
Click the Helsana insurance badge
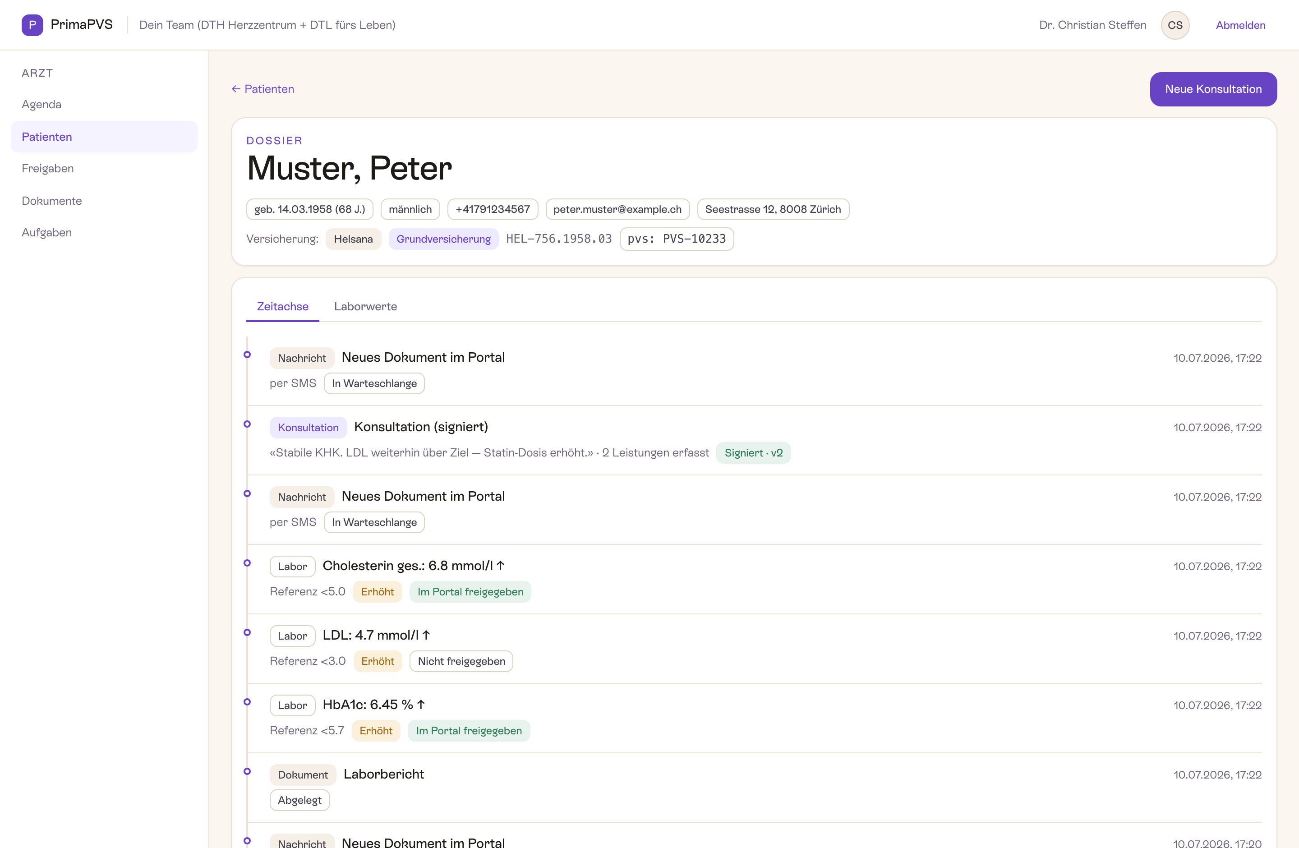click(x=353, y=239)
